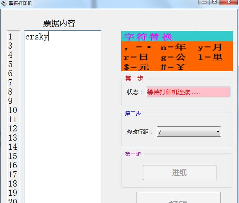
Task: Click the 票据内容 heading label
Action: click(59, 23)
